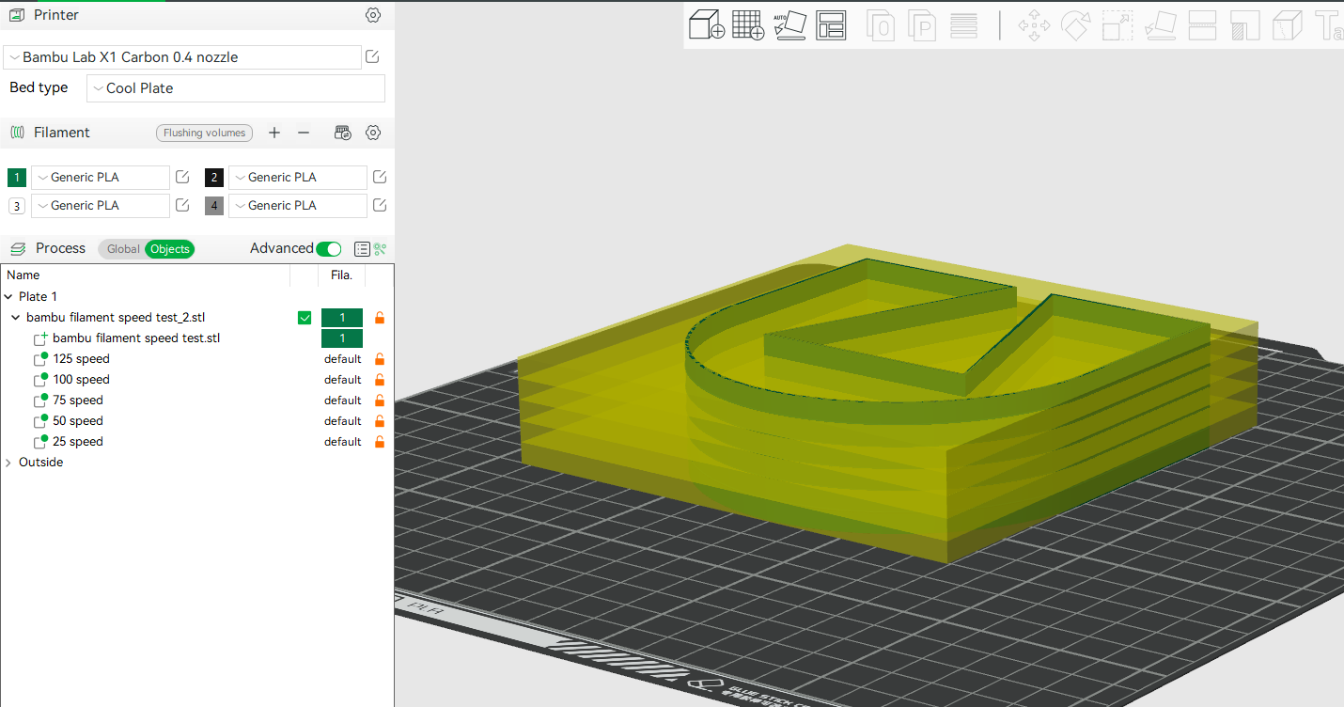This screenshot has width=1344, height=707.
Task: Add a new plate with the grid icon
Action: coord(748,25)
